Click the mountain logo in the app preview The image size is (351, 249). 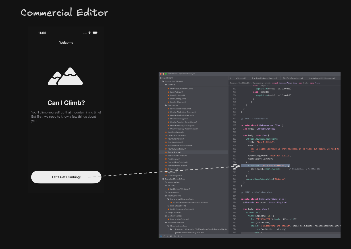click(65, 76)
